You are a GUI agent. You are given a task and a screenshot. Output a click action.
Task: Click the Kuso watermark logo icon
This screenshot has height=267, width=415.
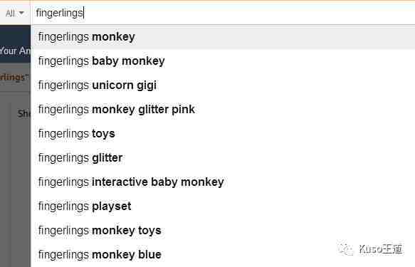[x=345, y=249]
